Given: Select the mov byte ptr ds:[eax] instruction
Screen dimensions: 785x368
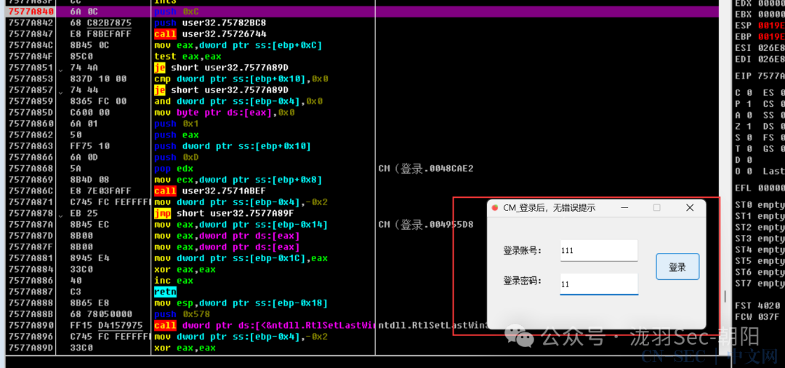Looking at the screenshot, I should point(225,113).
